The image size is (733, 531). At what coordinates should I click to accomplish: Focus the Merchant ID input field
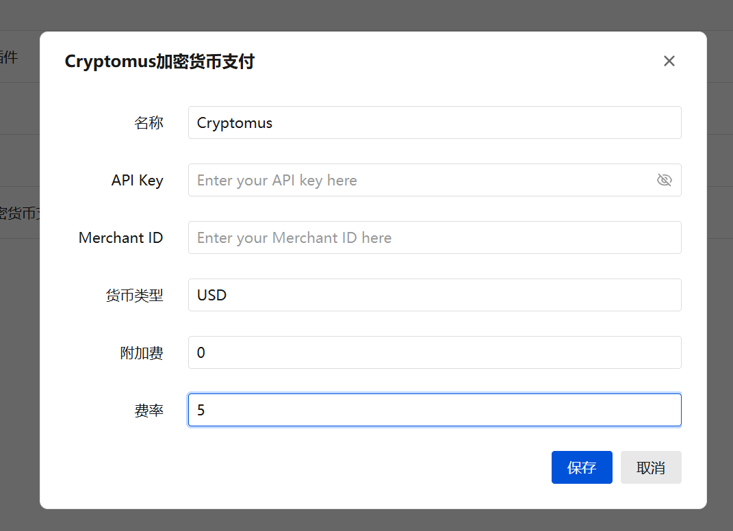pyautogui.click(x=434, y=237)
